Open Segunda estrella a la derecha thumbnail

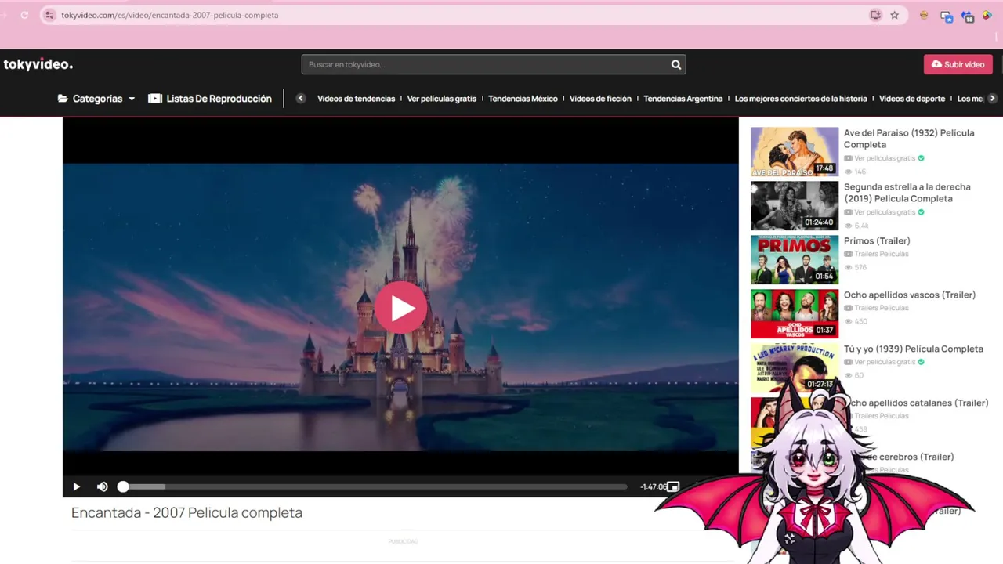[795, 206]
